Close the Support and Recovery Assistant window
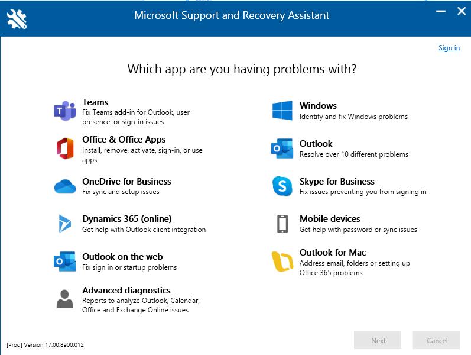Screen dimensions: 471x355 tap(462, 11)
